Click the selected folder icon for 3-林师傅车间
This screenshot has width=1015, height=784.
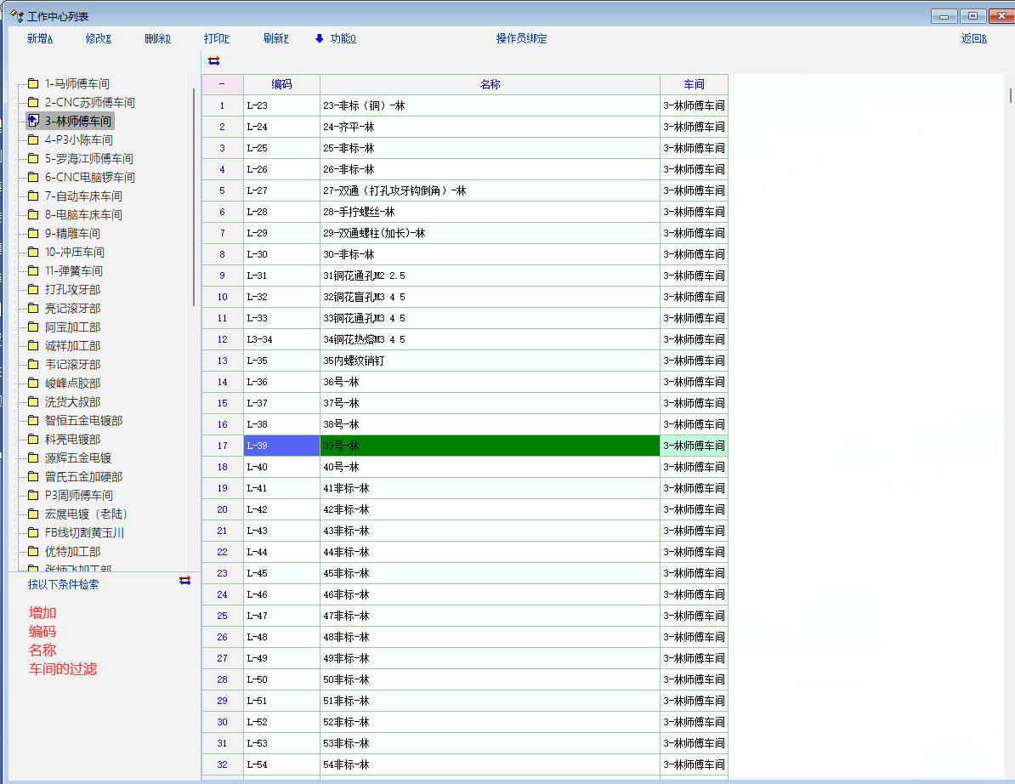tap(33, 121)
